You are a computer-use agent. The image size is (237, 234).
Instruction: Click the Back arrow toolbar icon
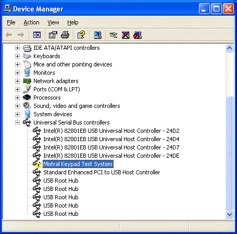(9, 35)
